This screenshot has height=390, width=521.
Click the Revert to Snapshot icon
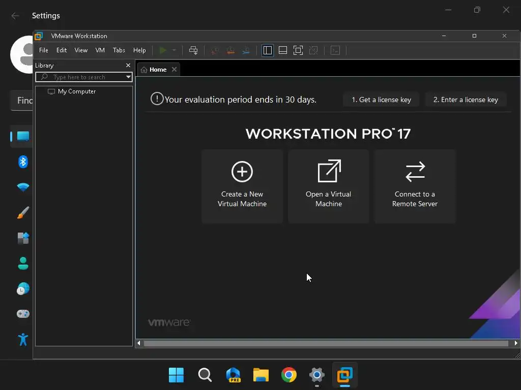tap(230, 50)
